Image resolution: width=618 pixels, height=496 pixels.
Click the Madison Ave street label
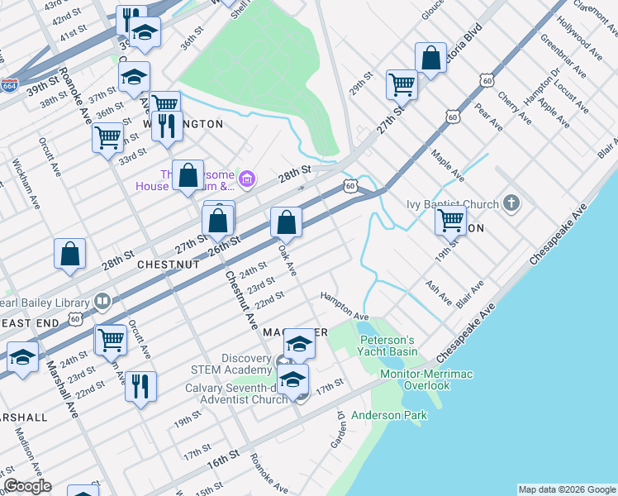coord(28,451)
